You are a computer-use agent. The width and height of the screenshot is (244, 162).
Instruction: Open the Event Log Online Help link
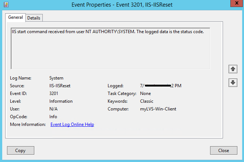72,124
